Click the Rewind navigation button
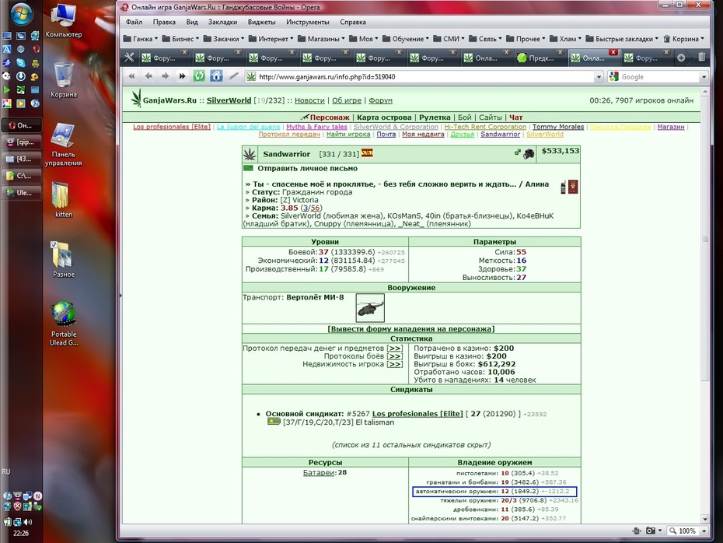Image resolution: width=723 pixels, height=543 pixels. pos(132,76)
